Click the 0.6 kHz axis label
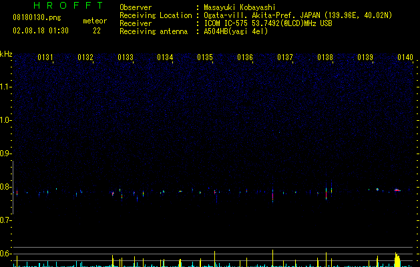The height and width of the screenshot is (267, 420). point(5,254)
